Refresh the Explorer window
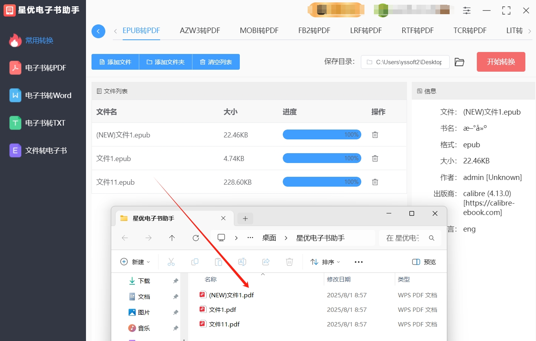 coord(196,238)
